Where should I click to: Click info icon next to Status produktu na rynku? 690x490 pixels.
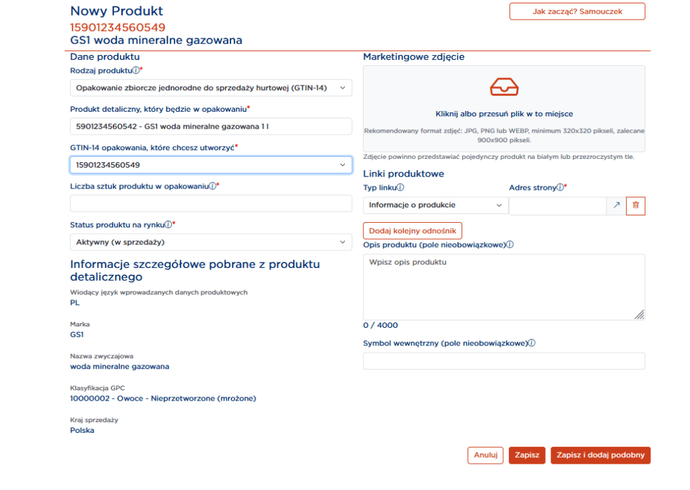click(168, 225)
